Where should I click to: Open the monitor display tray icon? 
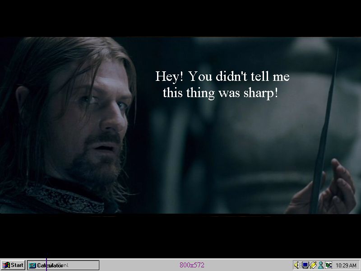point(305,265)
